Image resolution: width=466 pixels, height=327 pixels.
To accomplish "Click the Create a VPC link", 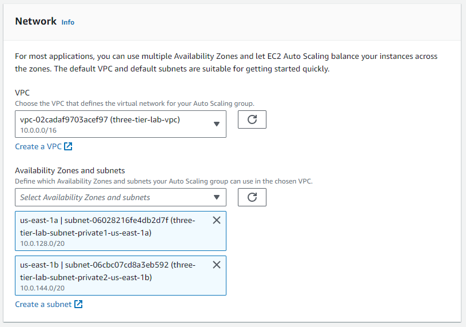I will click(x=38, y=146).
